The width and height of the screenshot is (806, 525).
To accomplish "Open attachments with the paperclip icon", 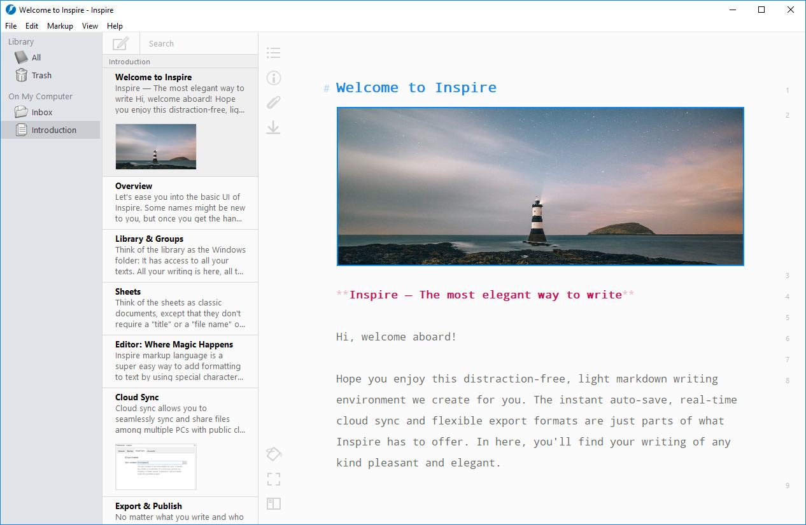I will 274,102.
